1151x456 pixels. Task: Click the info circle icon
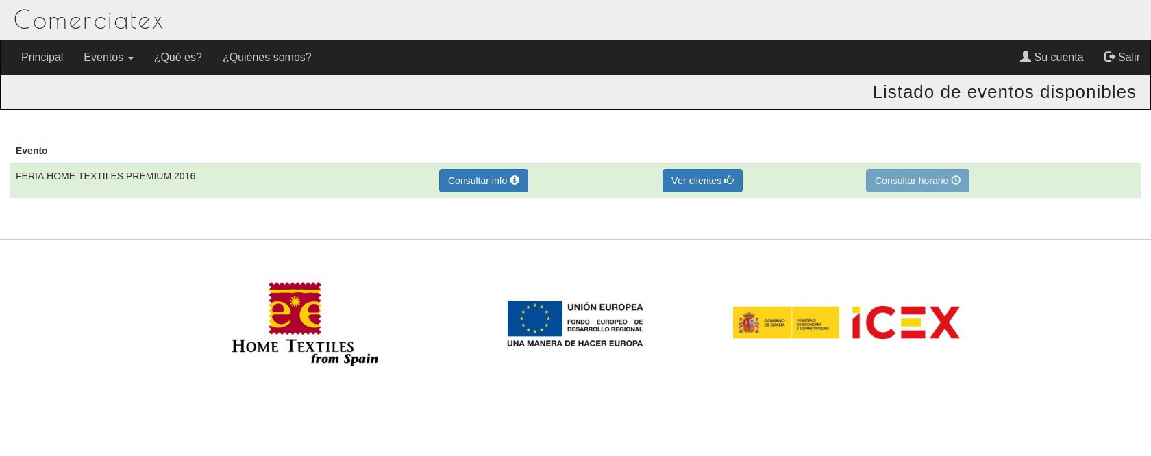click(515, 180)
